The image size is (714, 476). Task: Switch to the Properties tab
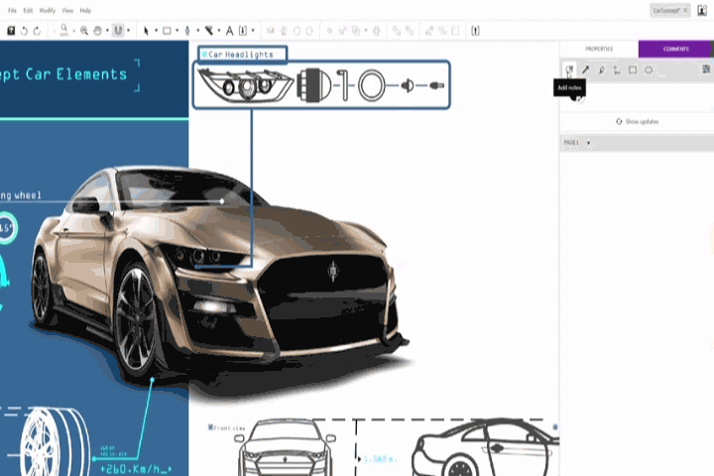599,49
